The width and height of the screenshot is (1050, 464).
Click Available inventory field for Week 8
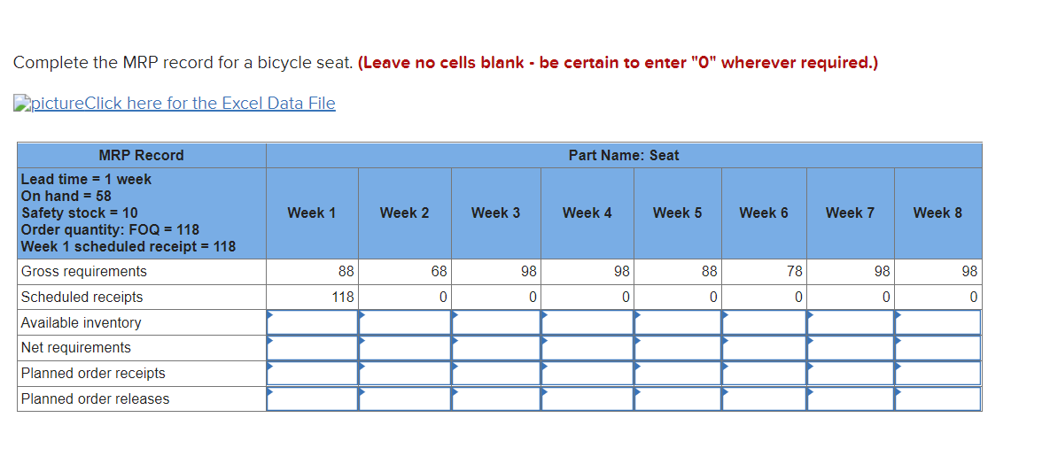[937, 322]
